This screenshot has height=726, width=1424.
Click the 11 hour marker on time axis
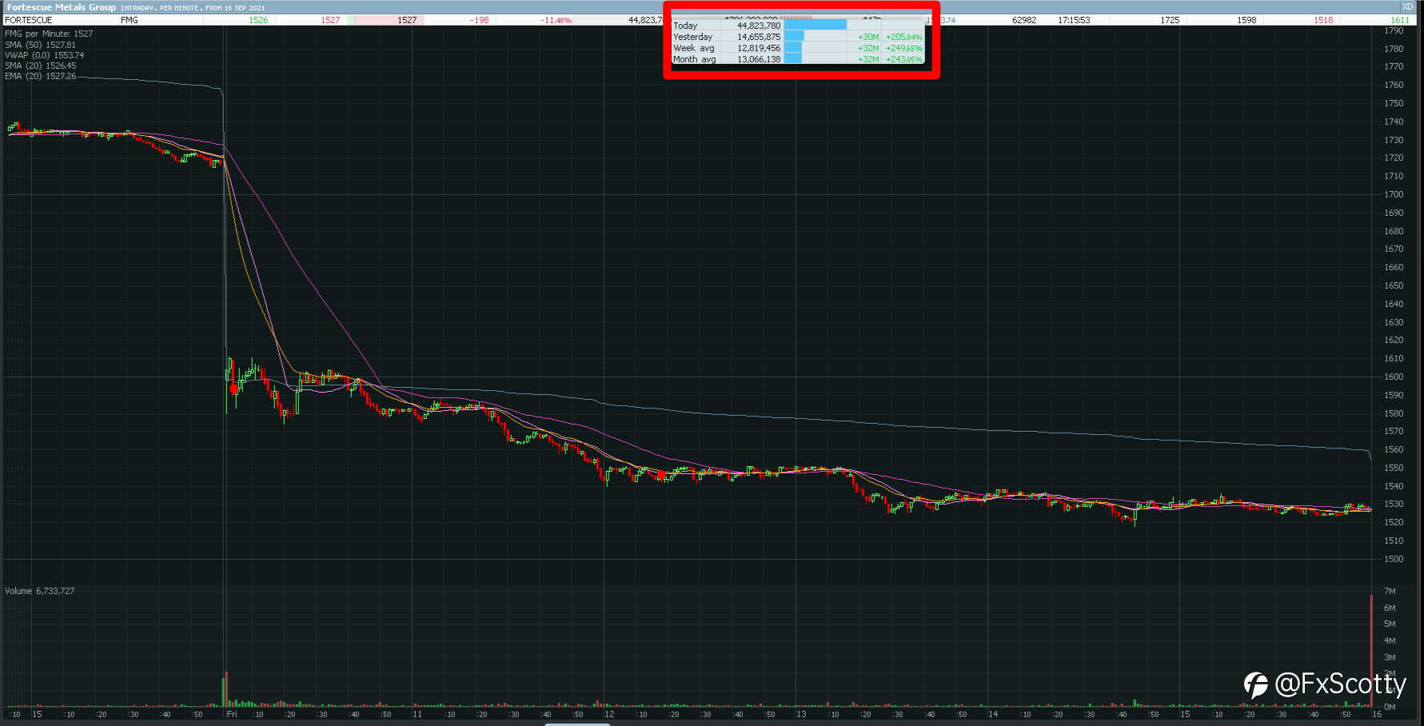pos(417,714)
